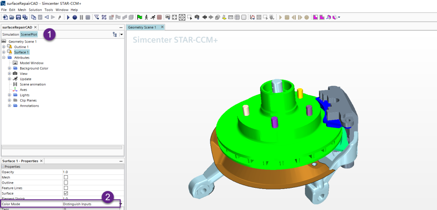Open the Help menu
Viewport: 437px width, 210px height.
[x=74, y=10]
